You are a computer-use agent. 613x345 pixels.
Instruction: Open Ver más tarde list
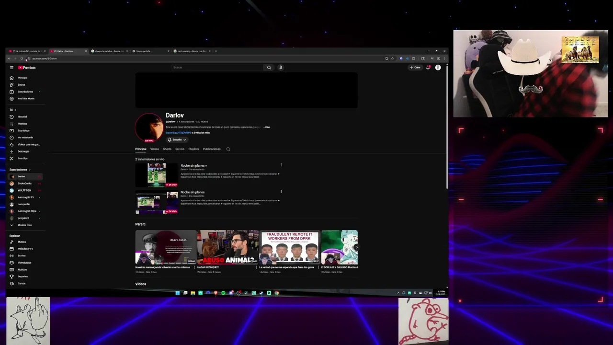25,138
